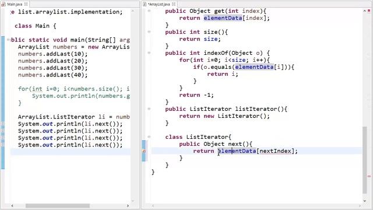Place cursor on 'numbers.addLast(20);' line
This screenshot has width=373, height=210.
click(x=53, y=61)
